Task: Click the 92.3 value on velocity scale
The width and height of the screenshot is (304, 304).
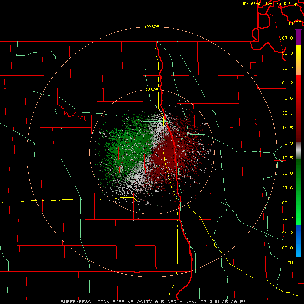Action: click(x=287, y=53)
